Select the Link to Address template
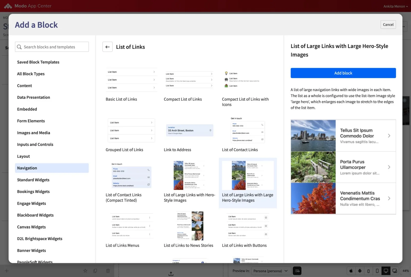411x277 pixels. coord(190,135)
